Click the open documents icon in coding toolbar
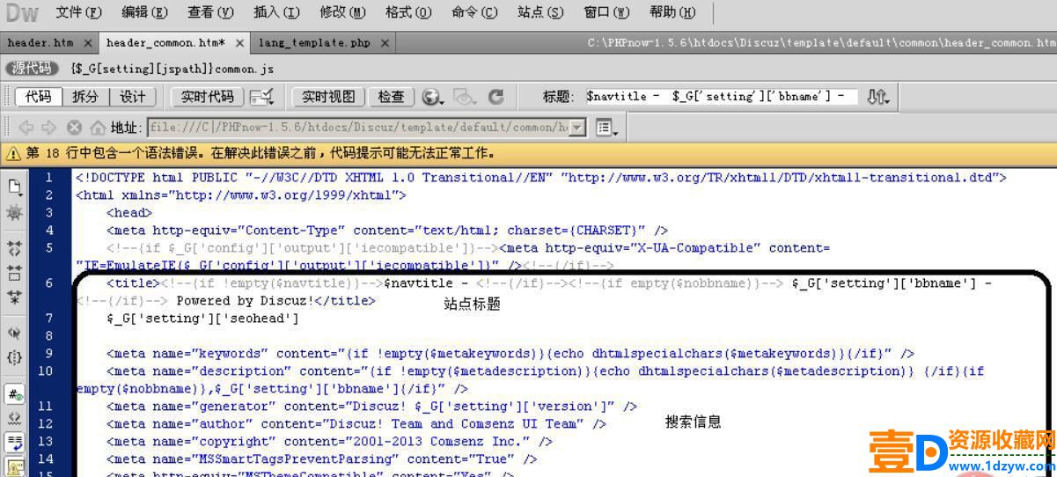 point(15,187)
